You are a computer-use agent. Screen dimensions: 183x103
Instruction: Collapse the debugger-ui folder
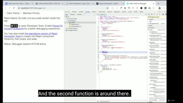click(x=67, y=21)
